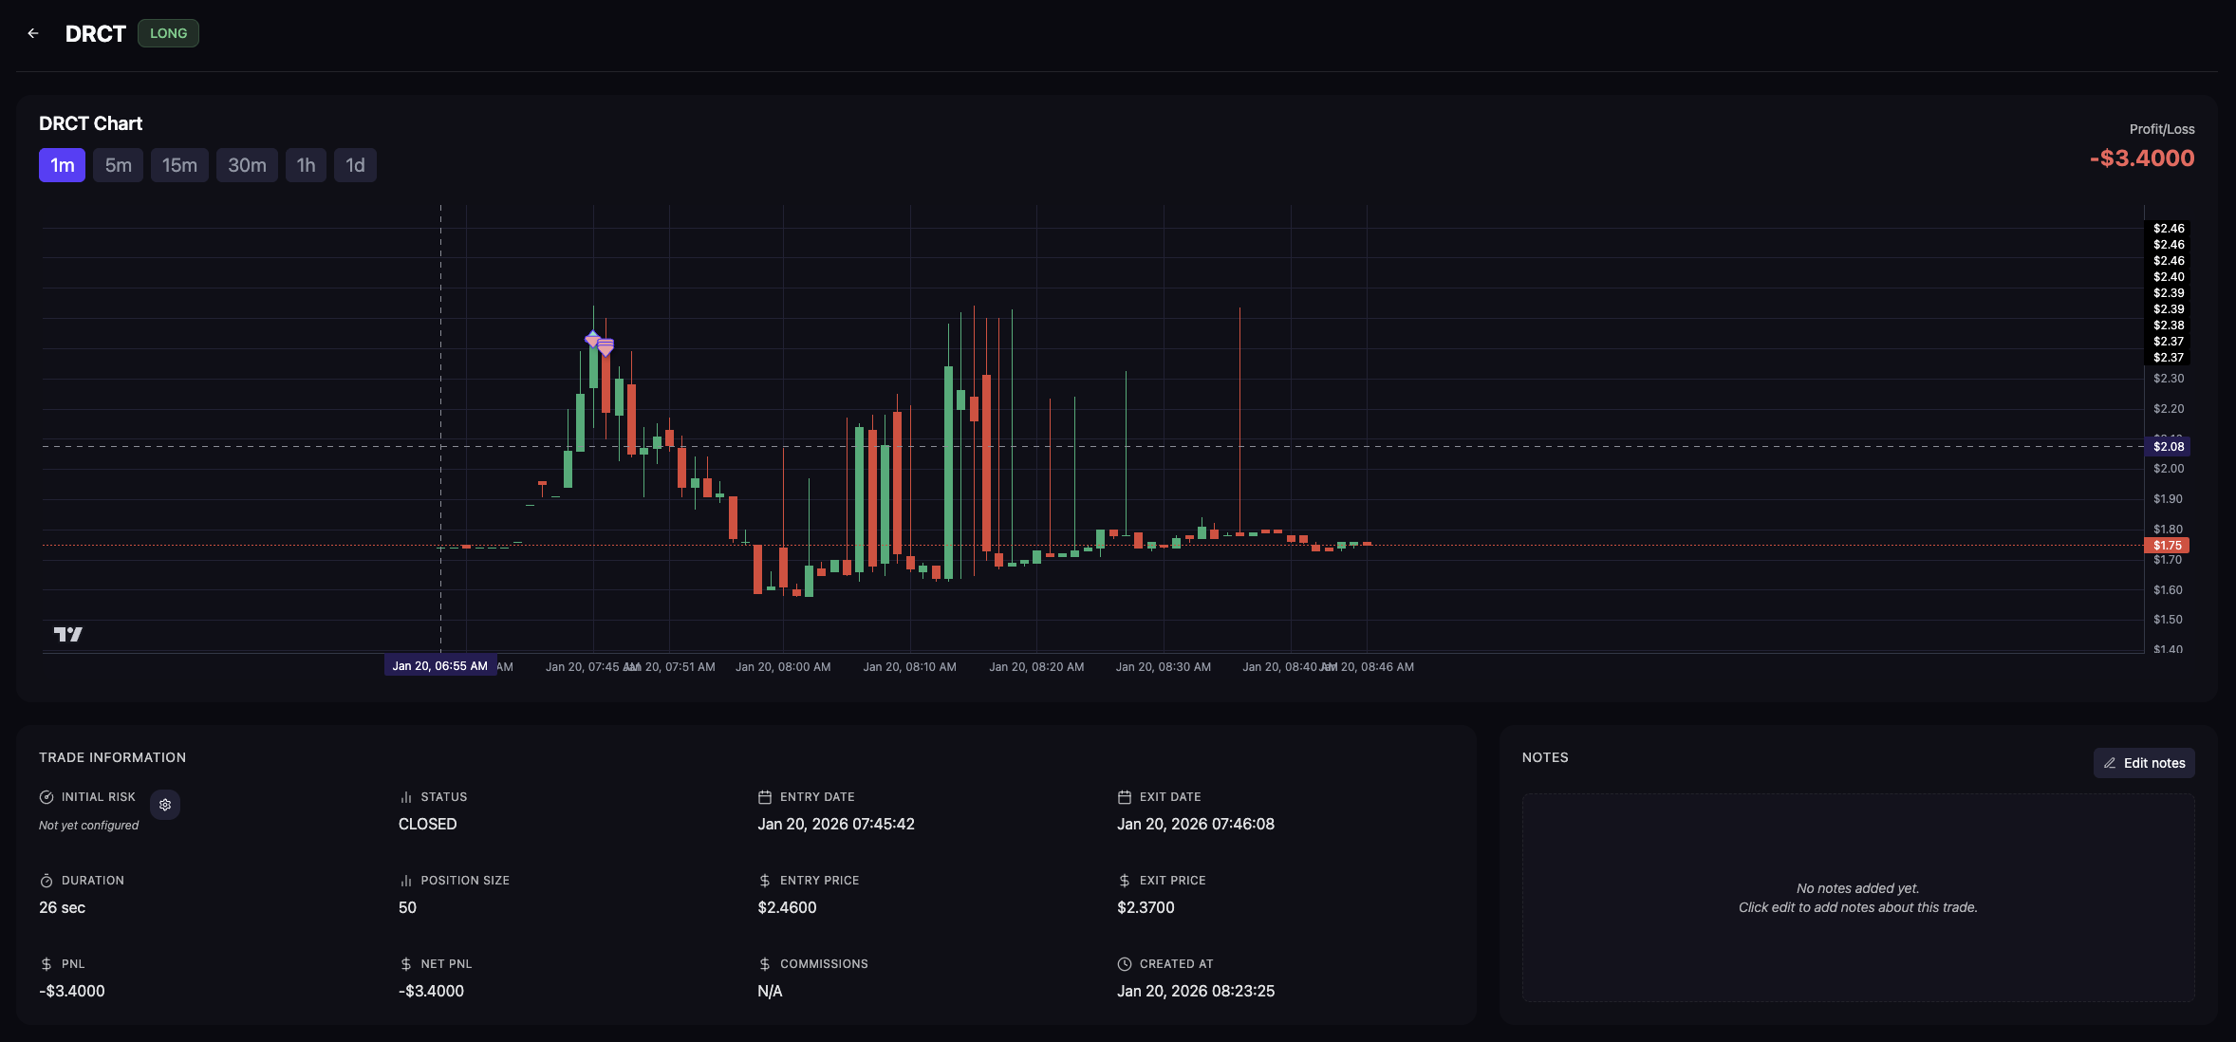
Task: Click the TradingView logo on chart
Action: click(68, 634)
